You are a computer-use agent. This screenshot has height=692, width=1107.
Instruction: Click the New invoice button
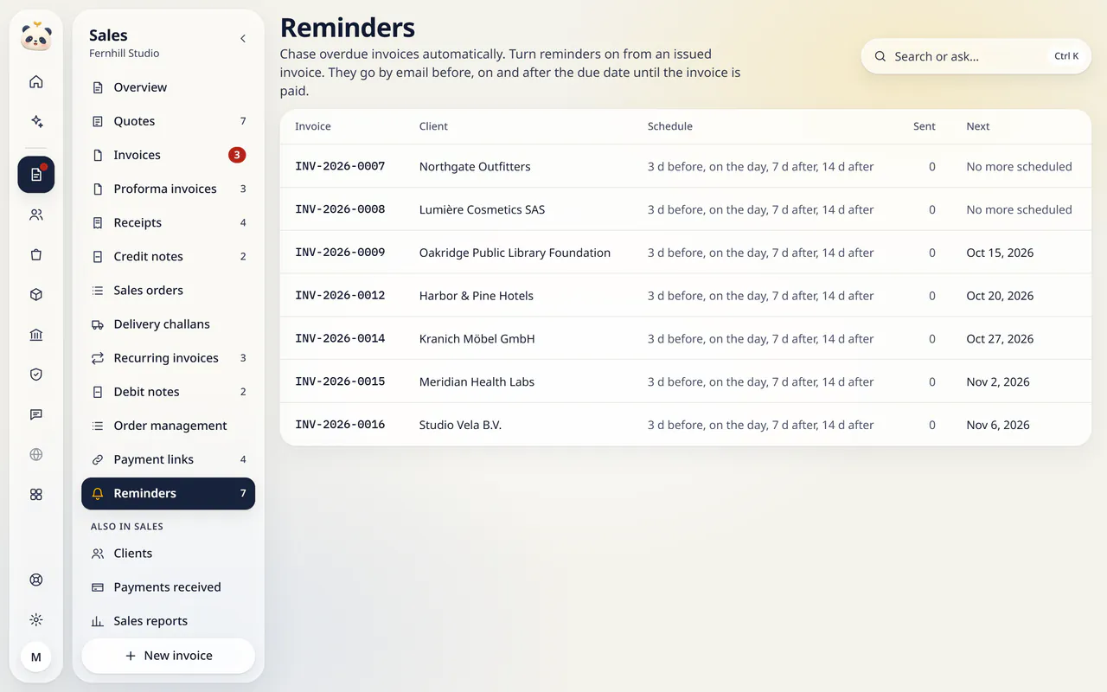[169, 656]
